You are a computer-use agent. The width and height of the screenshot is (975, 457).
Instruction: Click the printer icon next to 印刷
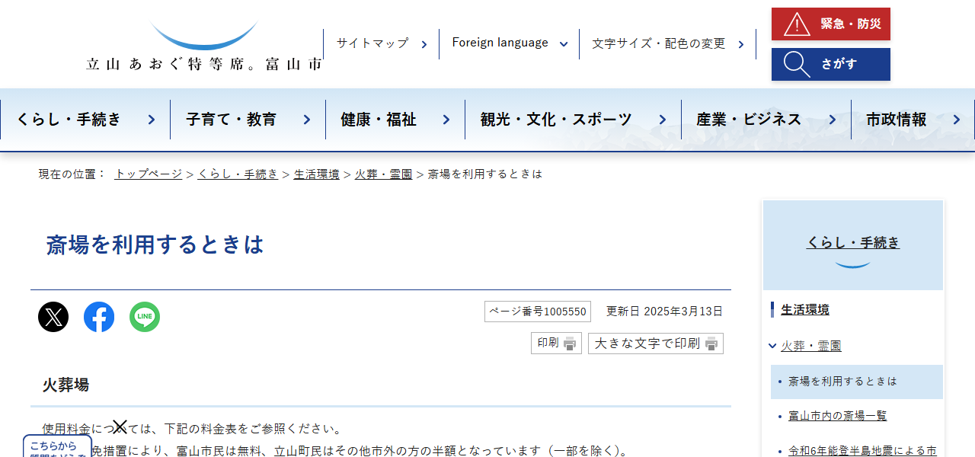pyautogui.click(x=568, y=343)
